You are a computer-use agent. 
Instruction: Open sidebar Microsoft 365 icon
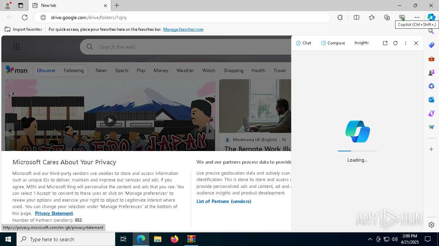coord(431,86)
